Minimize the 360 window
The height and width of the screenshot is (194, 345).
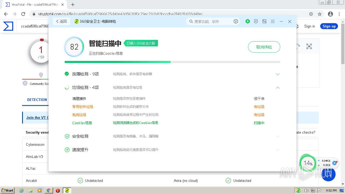point(281,21)
